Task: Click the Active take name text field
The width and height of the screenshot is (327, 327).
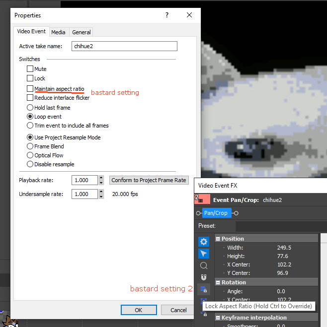Action: [x=124, y=46]
